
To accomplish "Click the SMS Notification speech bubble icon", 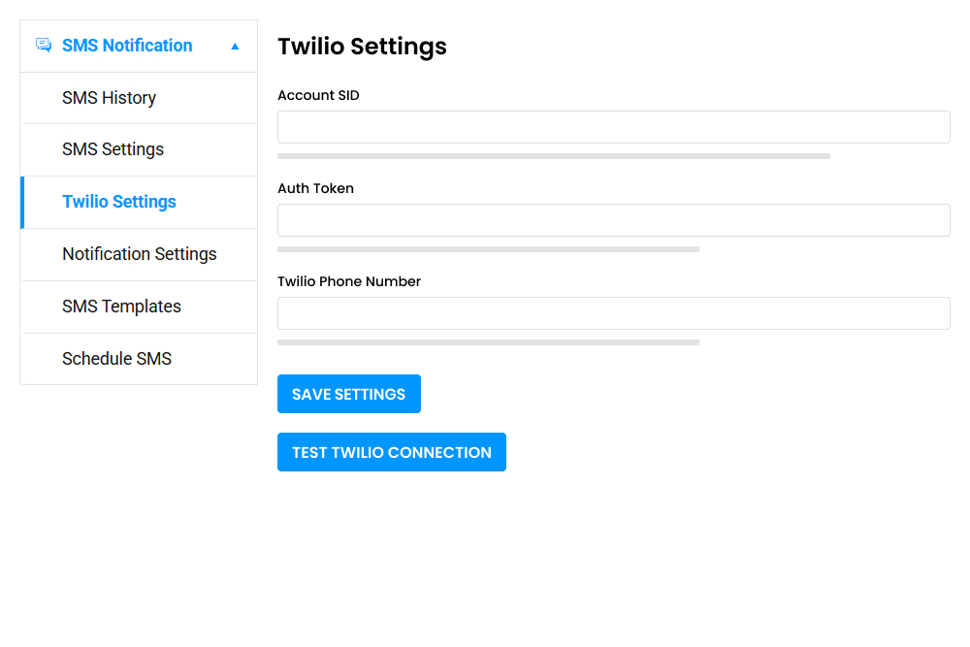I will (x=43, y=45).
